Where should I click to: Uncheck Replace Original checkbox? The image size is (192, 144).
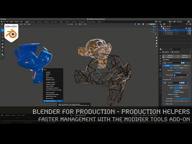[x=174, y=92]
